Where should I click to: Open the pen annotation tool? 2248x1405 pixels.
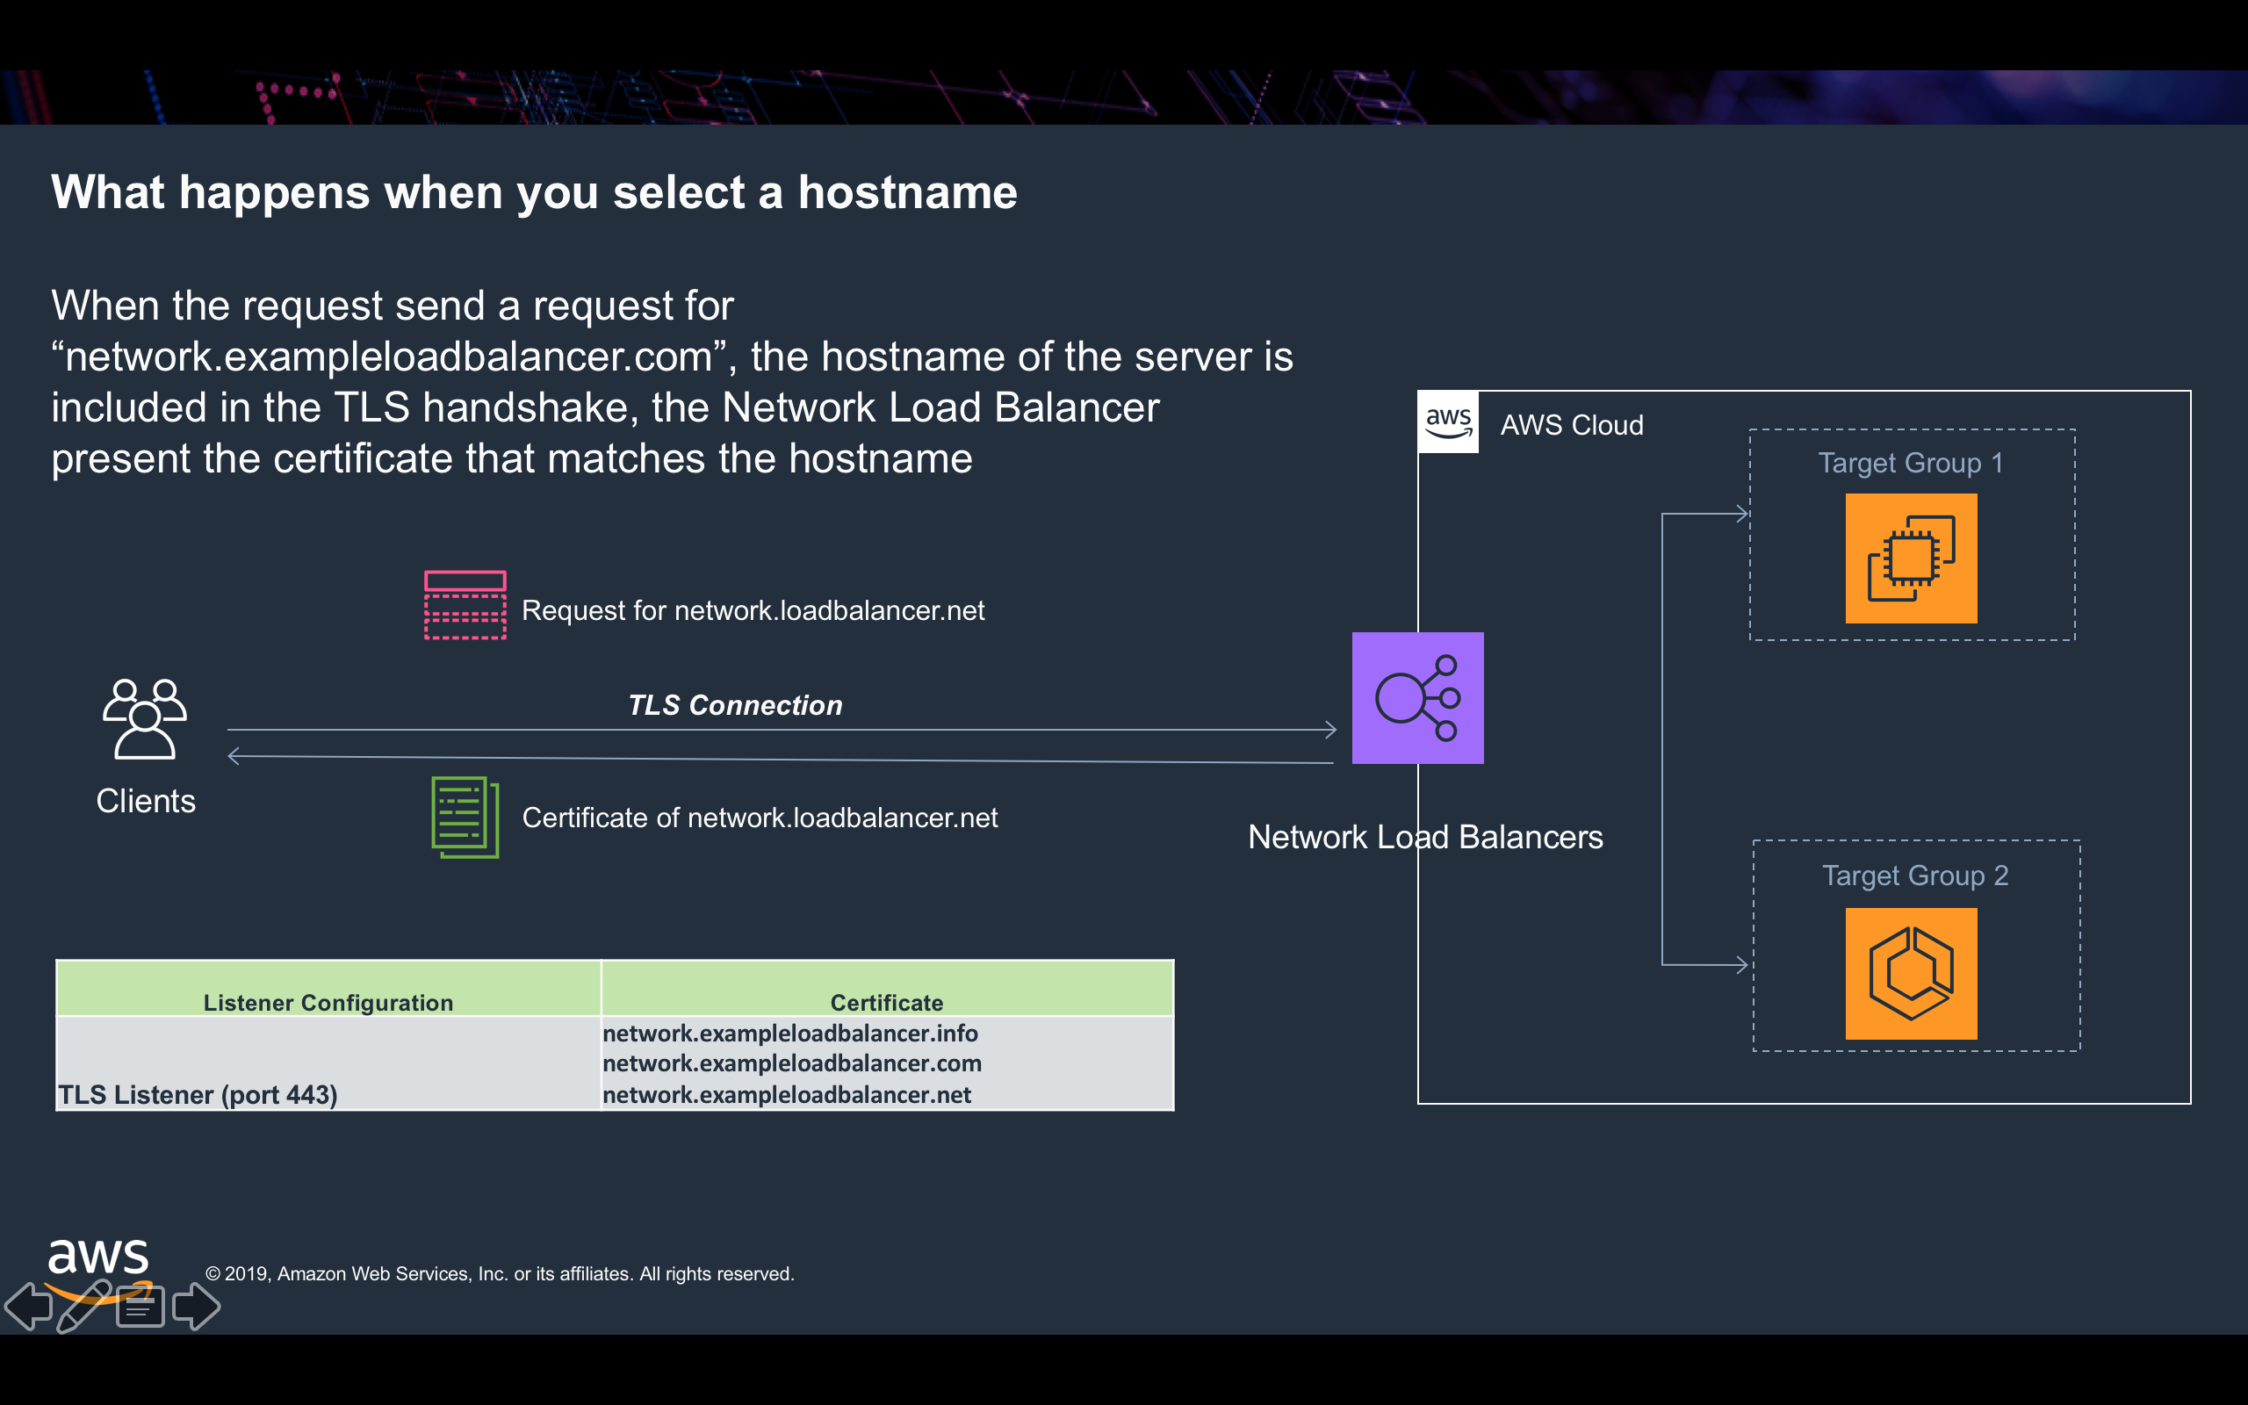coord(83,1306)
